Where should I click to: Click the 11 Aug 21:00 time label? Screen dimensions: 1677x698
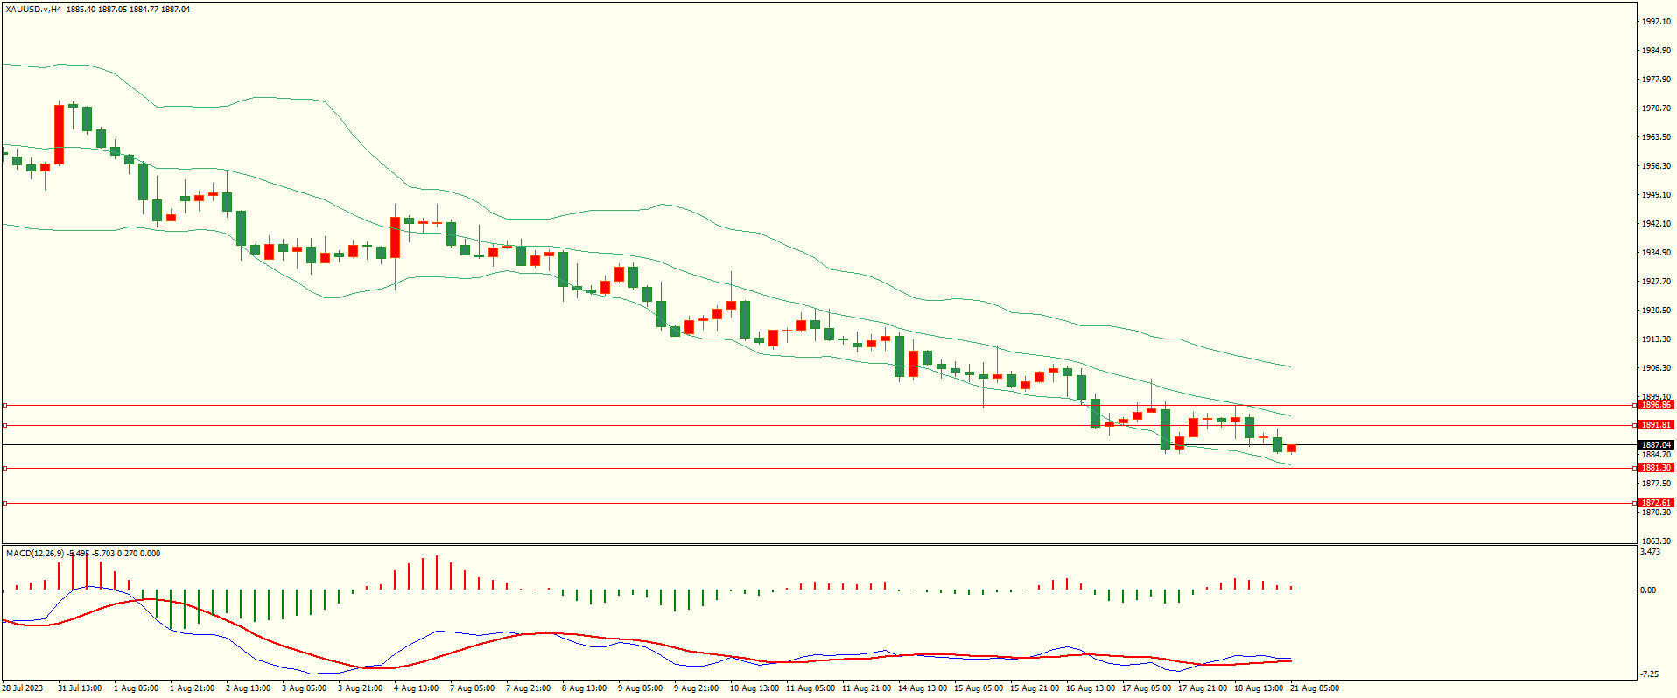867,688
